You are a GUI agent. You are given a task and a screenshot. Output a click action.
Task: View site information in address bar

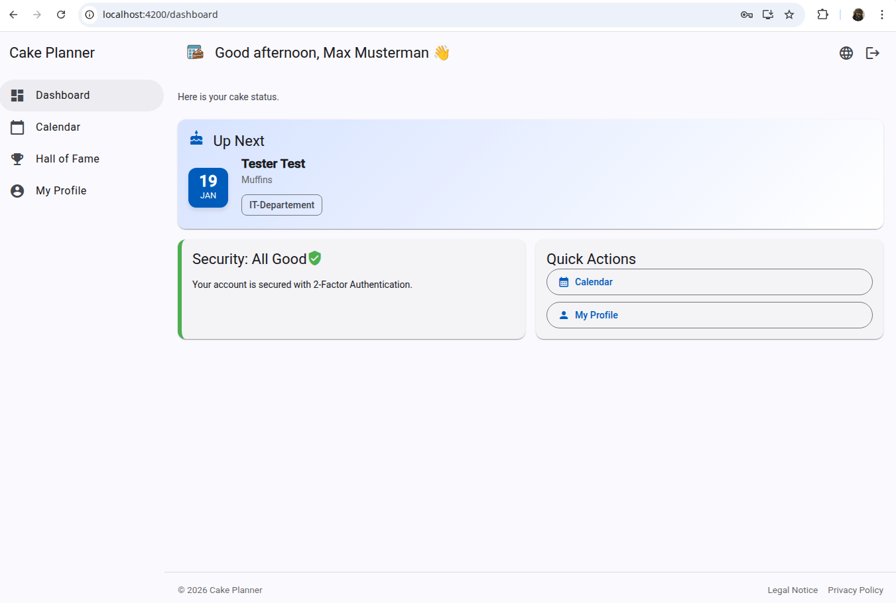click(90, 15)
